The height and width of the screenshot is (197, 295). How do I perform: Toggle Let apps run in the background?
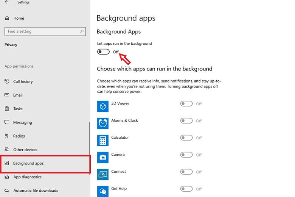pos(103,52)
